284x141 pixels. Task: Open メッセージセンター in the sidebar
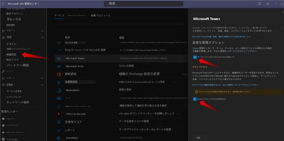click(15, 97)
